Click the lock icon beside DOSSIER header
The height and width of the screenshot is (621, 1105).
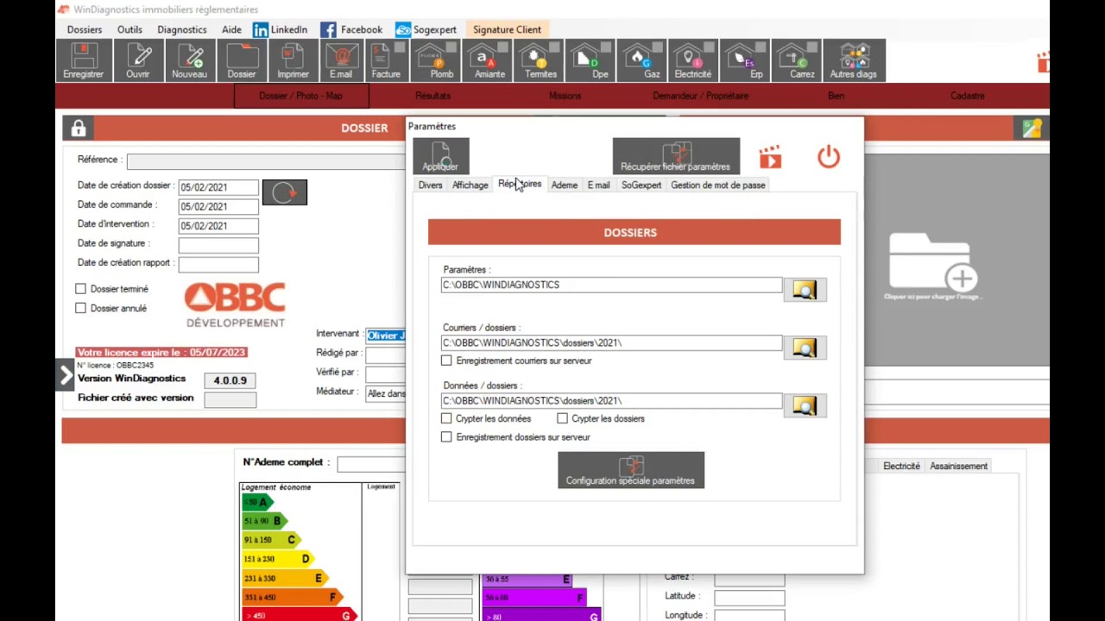[x=79, y=129]
